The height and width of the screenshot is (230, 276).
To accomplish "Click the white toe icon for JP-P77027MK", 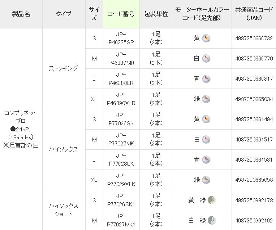I will [206, 139].
